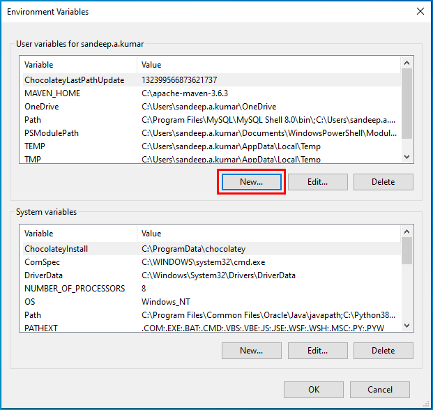
Task: Select the PATHEXT system variable
Action: [211, 328]
